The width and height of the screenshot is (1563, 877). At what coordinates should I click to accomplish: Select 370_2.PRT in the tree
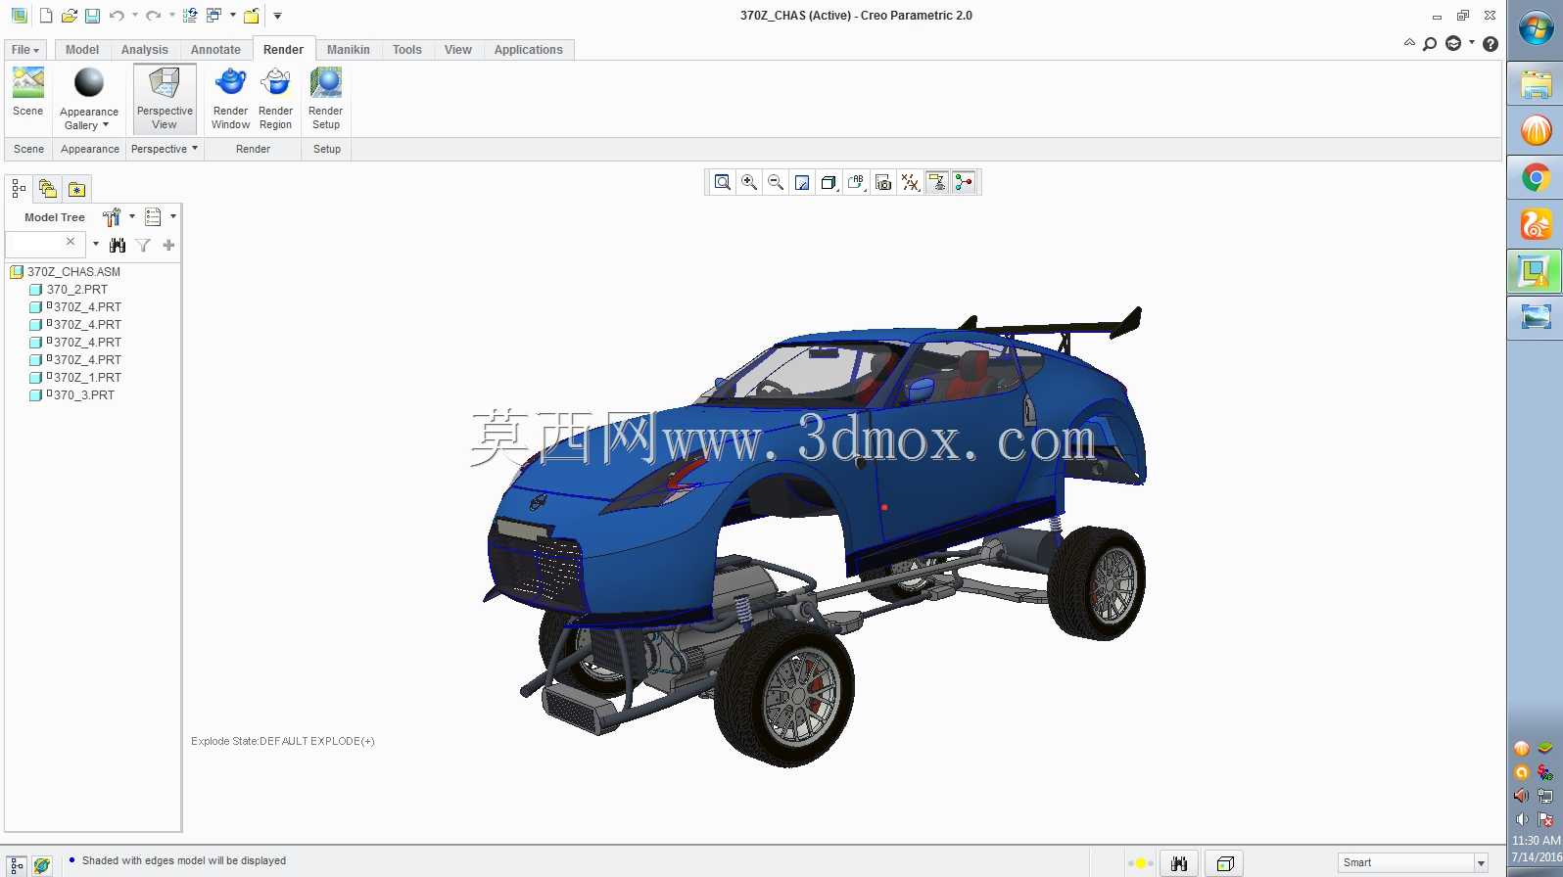77,290
